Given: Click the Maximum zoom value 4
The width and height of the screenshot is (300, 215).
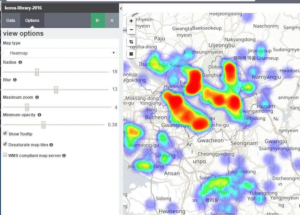Looking at the screenshot, I should [x=116, y=107].
